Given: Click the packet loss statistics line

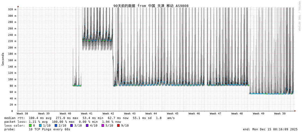Looking at the screenshot, I should tap(63, 122).
